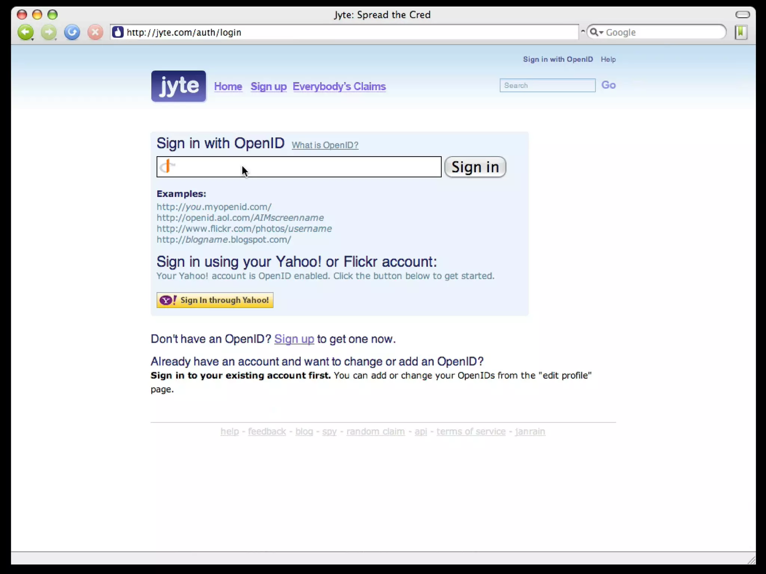Open the footer api link
Screen dimensions: 766x574
click(x=420, y=432)
